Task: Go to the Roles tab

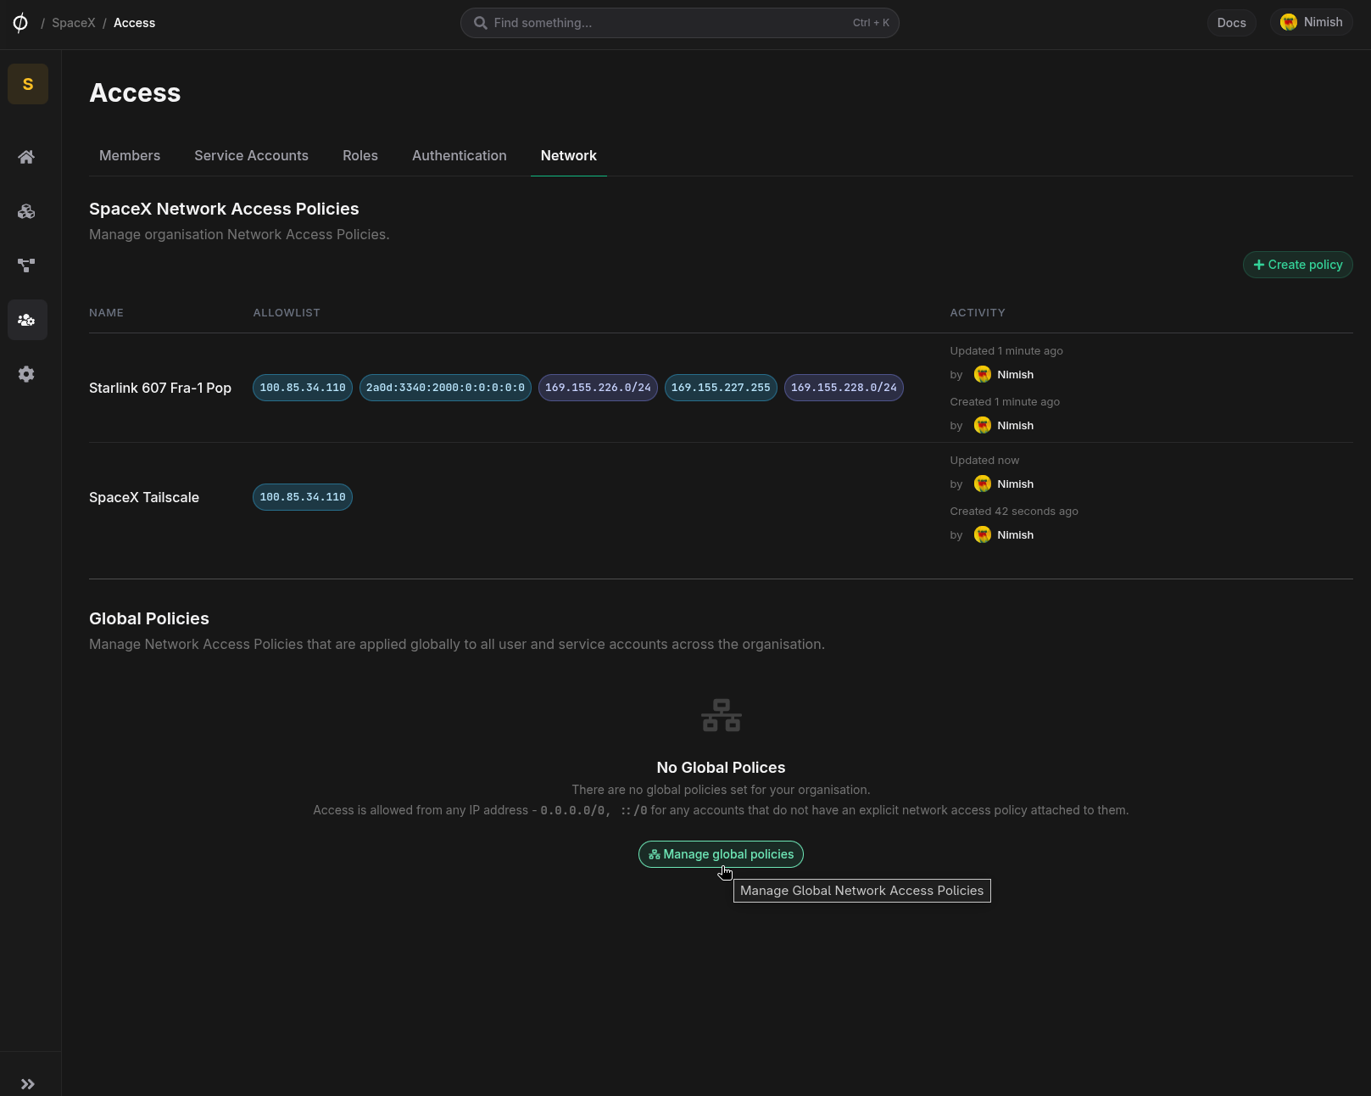Action: click(x=360, y=155)
